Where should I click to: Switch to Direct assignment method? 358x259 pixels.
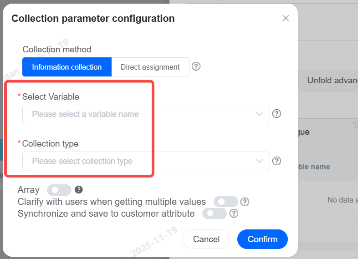click(150, 67)
